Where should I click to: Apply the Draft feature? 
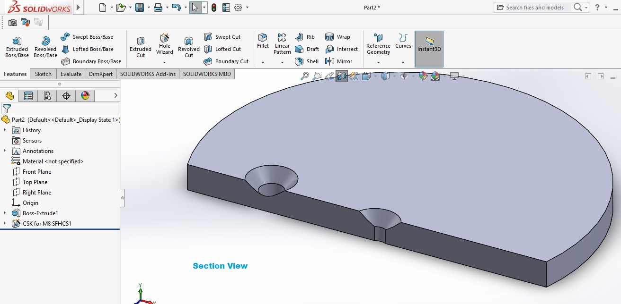click(x=307, y=49)
